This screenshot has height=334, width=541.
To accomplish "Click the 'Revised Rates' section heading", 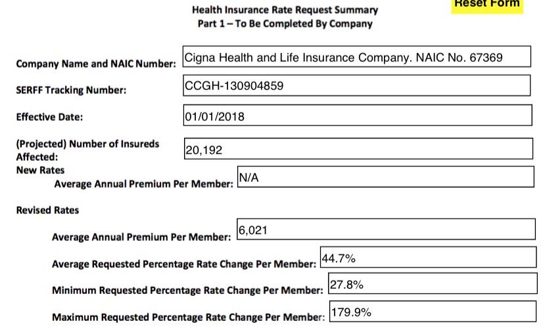I will (x=47, y=210).
